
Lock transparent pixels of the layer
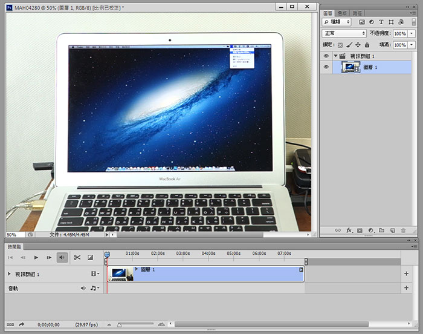click(340, 45)
